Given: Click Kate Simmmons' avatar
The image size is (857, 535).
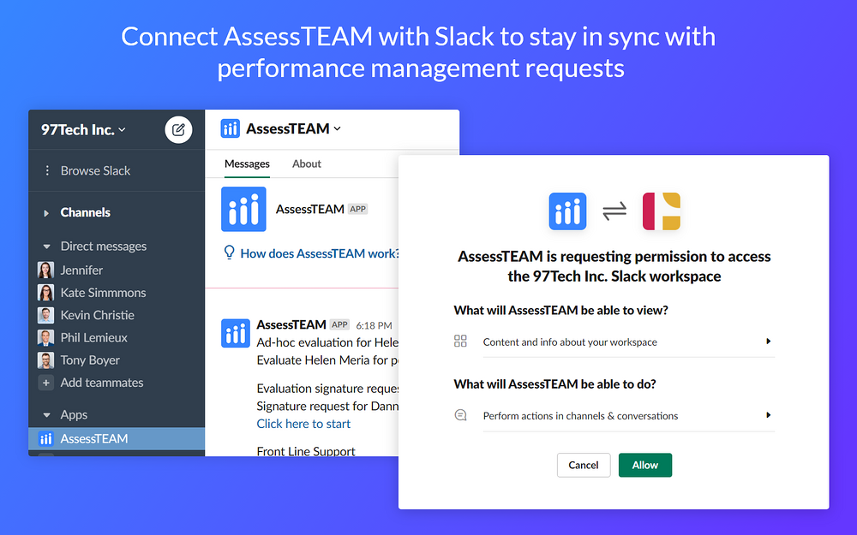Looking at the screenshot, I should coord(46,293).
